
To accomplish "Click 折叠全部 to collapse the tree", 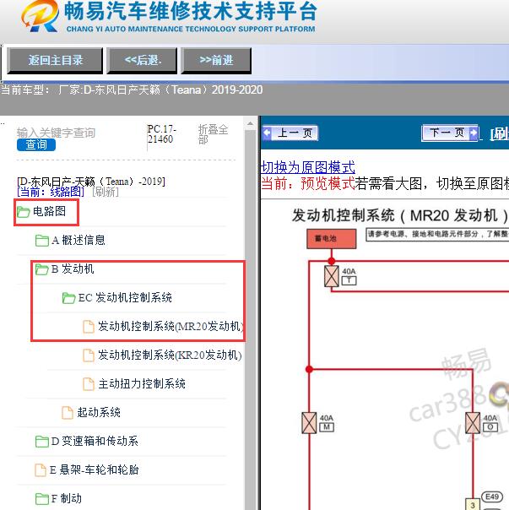I will click(x=213, y=134).
